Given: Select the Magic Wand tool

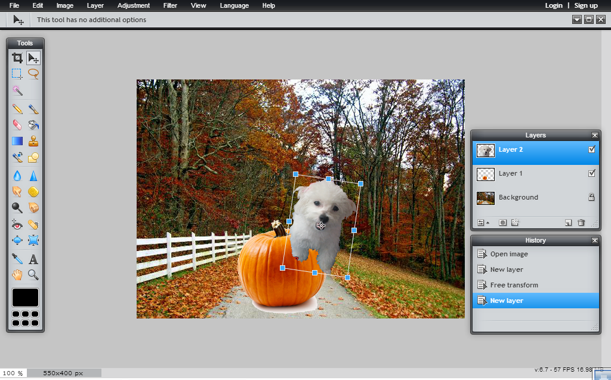Looking at the screenshot, I should tap(17, 90).
